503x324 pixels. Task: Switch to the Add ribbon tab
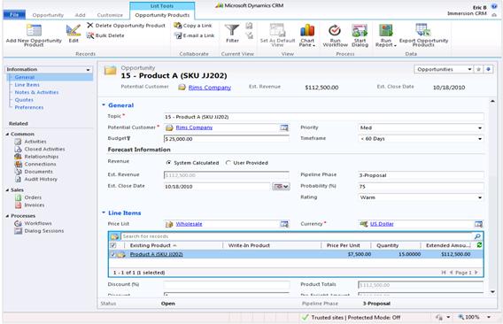pos(80,15)
